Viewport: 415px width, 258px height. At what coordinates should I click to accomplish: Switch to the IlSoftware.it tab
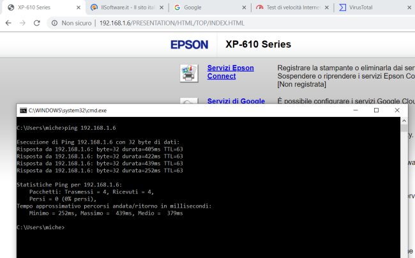pos(126,8)
